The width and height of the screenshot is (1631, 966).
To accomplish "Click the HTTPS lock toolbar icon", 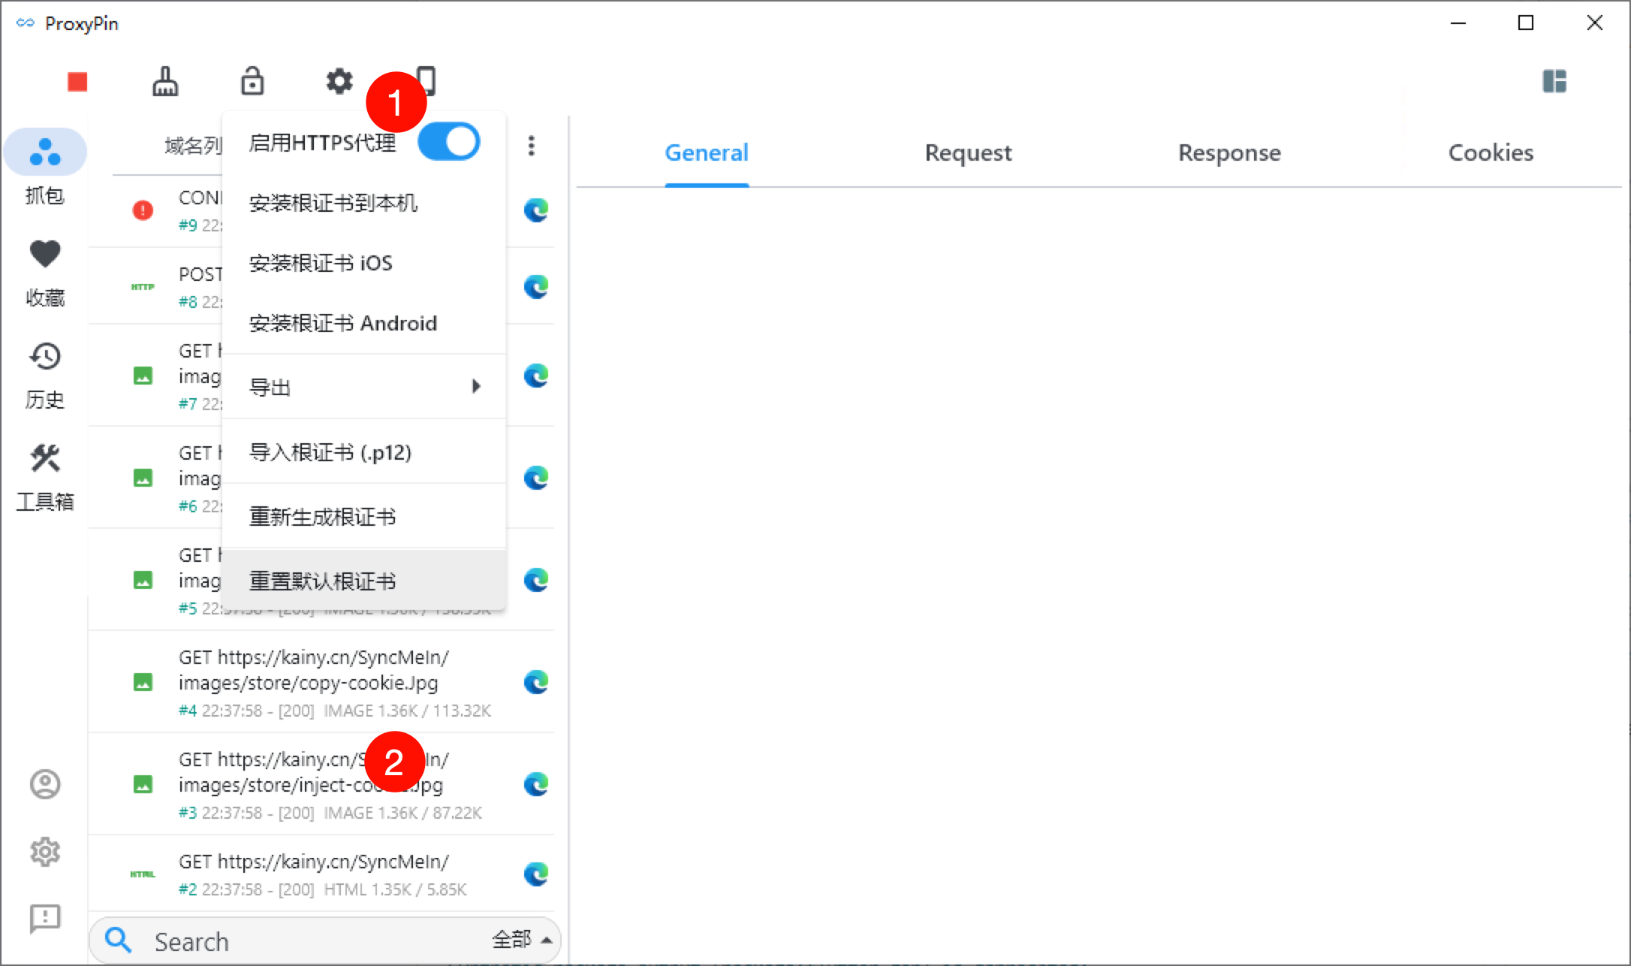I will [252, 81].
